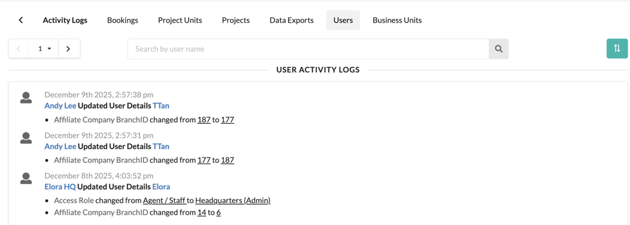Image resolution: width=630 pixels, height=225 pixels.
Task: Click underlined value 6 in Elora entry
Action: (218, 213)
